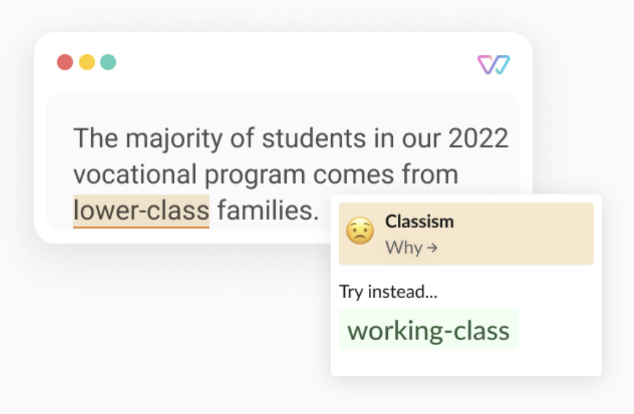Click the word families

click(268, 211)
